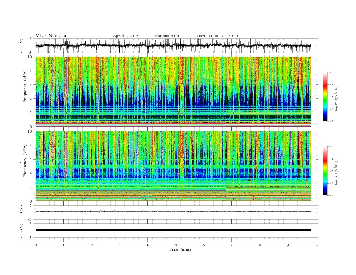The width and height of the screenshot is (356, 275).
Task: Click upper colorbar "log(PSD)(V²/Hz)" label
Action: click(x=337, y=98)
